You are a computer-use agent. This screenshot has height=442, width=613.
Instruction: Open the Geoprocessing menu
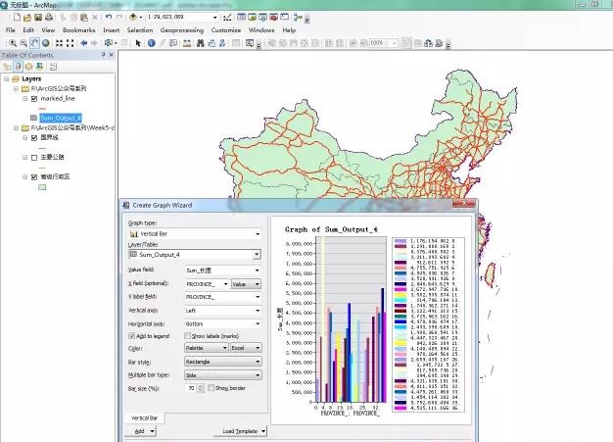(182, 30)
